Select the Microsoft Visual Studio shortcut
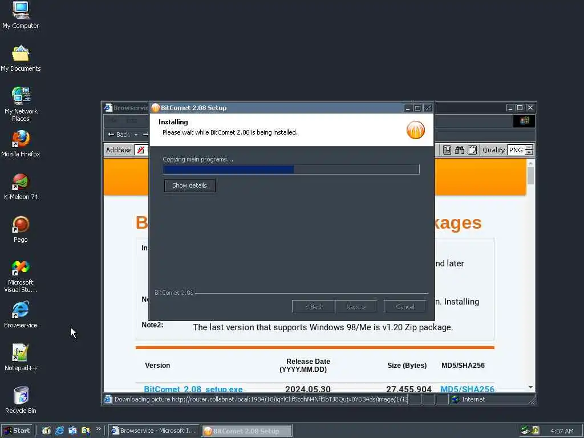 click(x=21, y=277)
